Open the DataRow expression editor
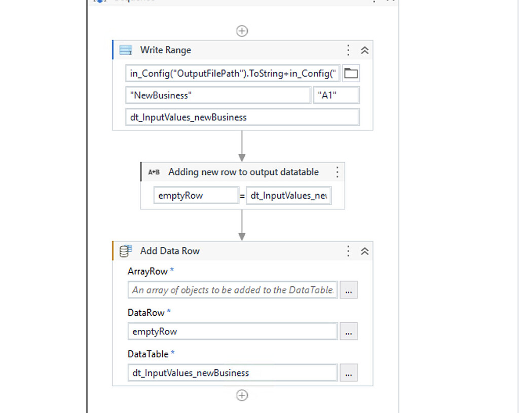 pos(348,331)
